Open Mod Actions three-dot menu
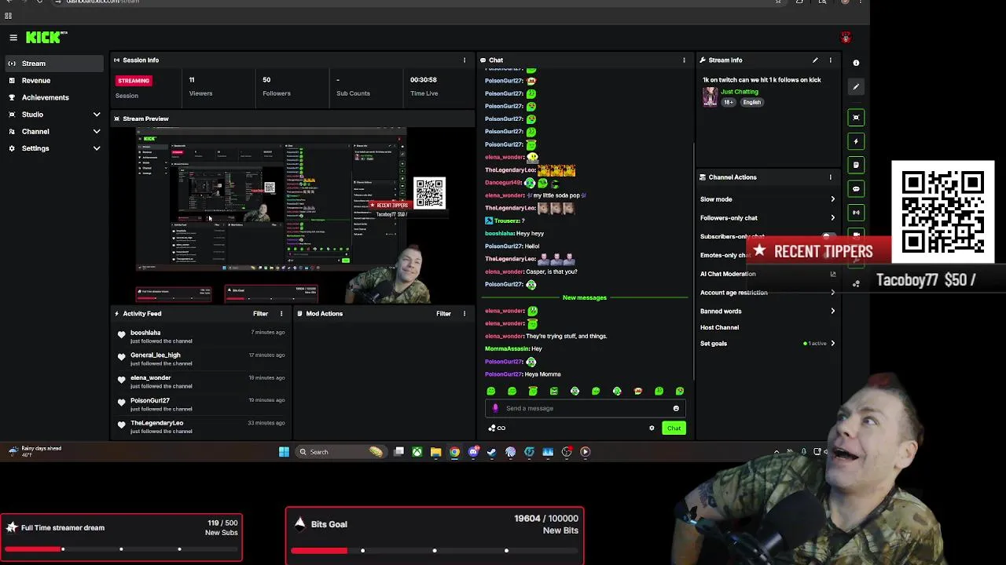1006x565 pixels. 464,314
